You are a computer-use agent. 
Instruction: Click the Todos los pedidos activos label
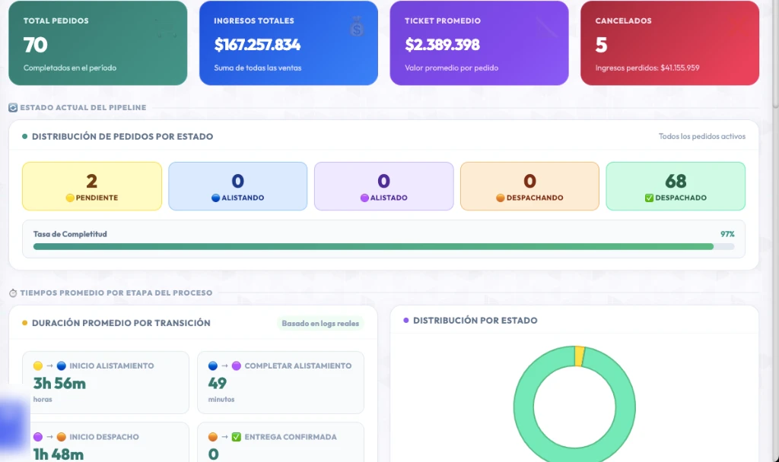pyautogui.click(x=702, y=137)
